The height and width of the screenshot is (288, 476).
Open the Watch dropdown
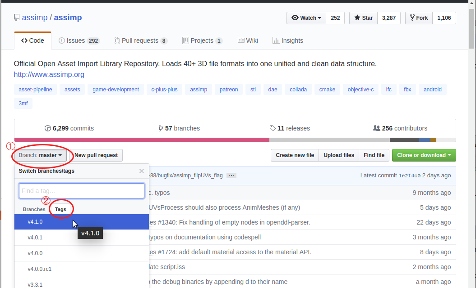(306, 18)
